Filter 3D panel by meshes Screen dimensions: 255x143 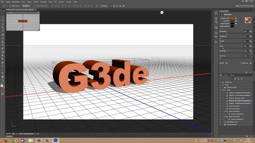[235, 79]
